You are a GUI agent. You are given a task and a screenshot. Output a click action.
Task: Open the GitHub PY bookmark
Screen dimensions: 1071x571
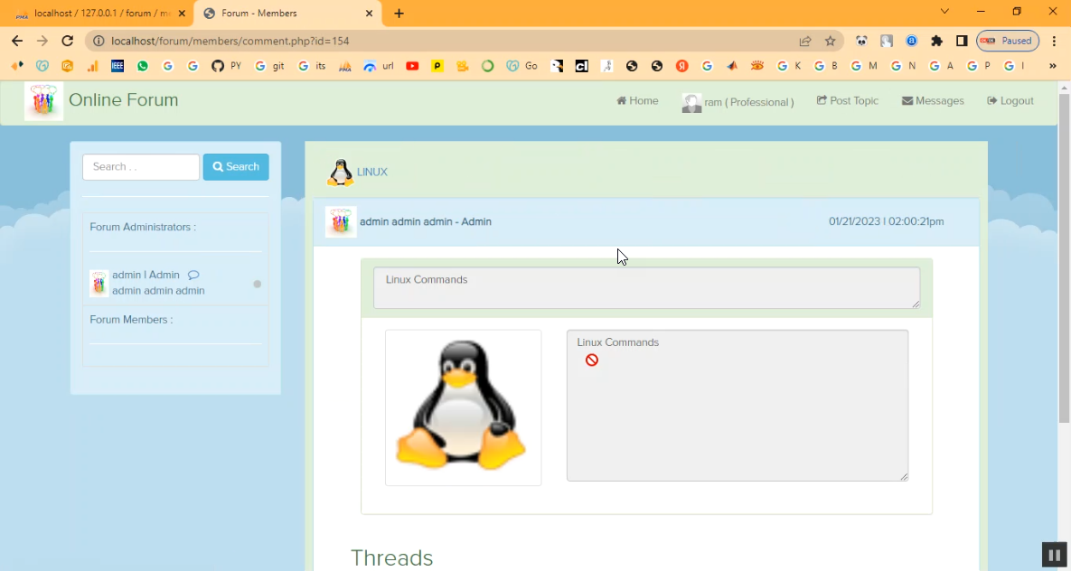click(226, 66)
